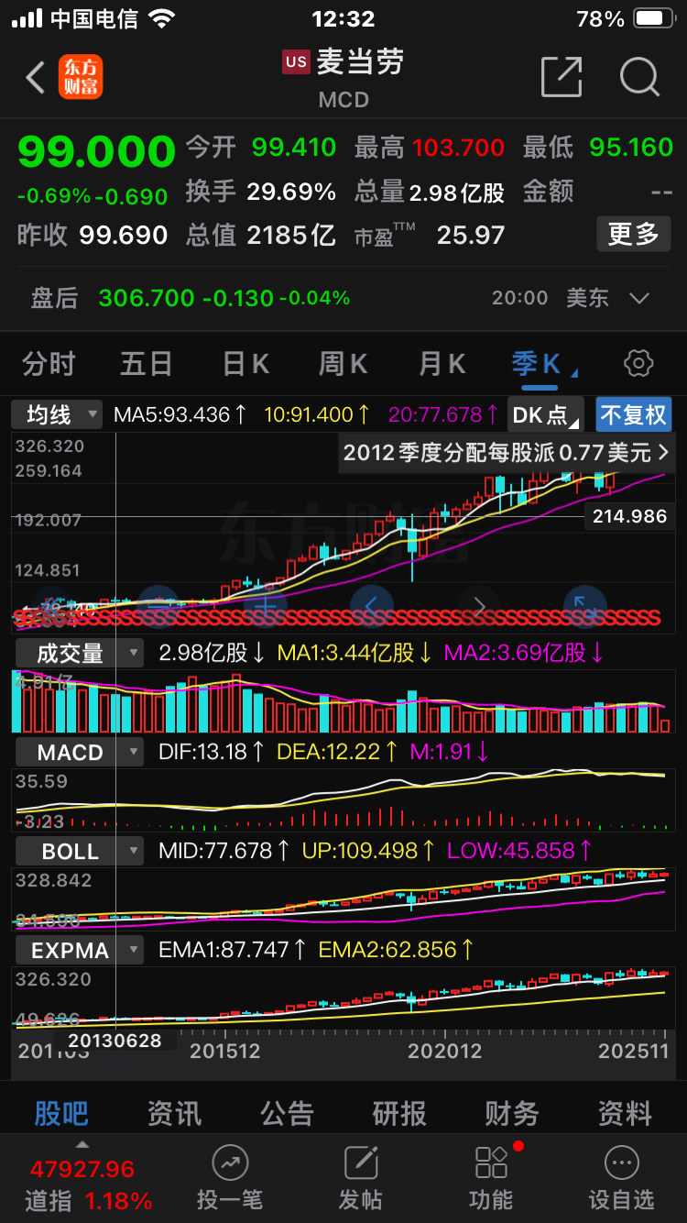Open the 资料 bottom tab
The height and width of the screenshot is (1223, 687).
click(x=625, y=1113)
